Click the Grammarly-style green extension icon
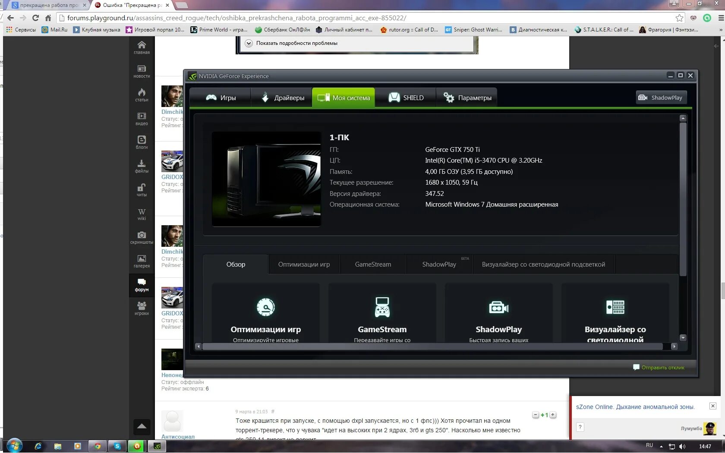Viewport: 725px width, 453px height. tap(707, 18)
